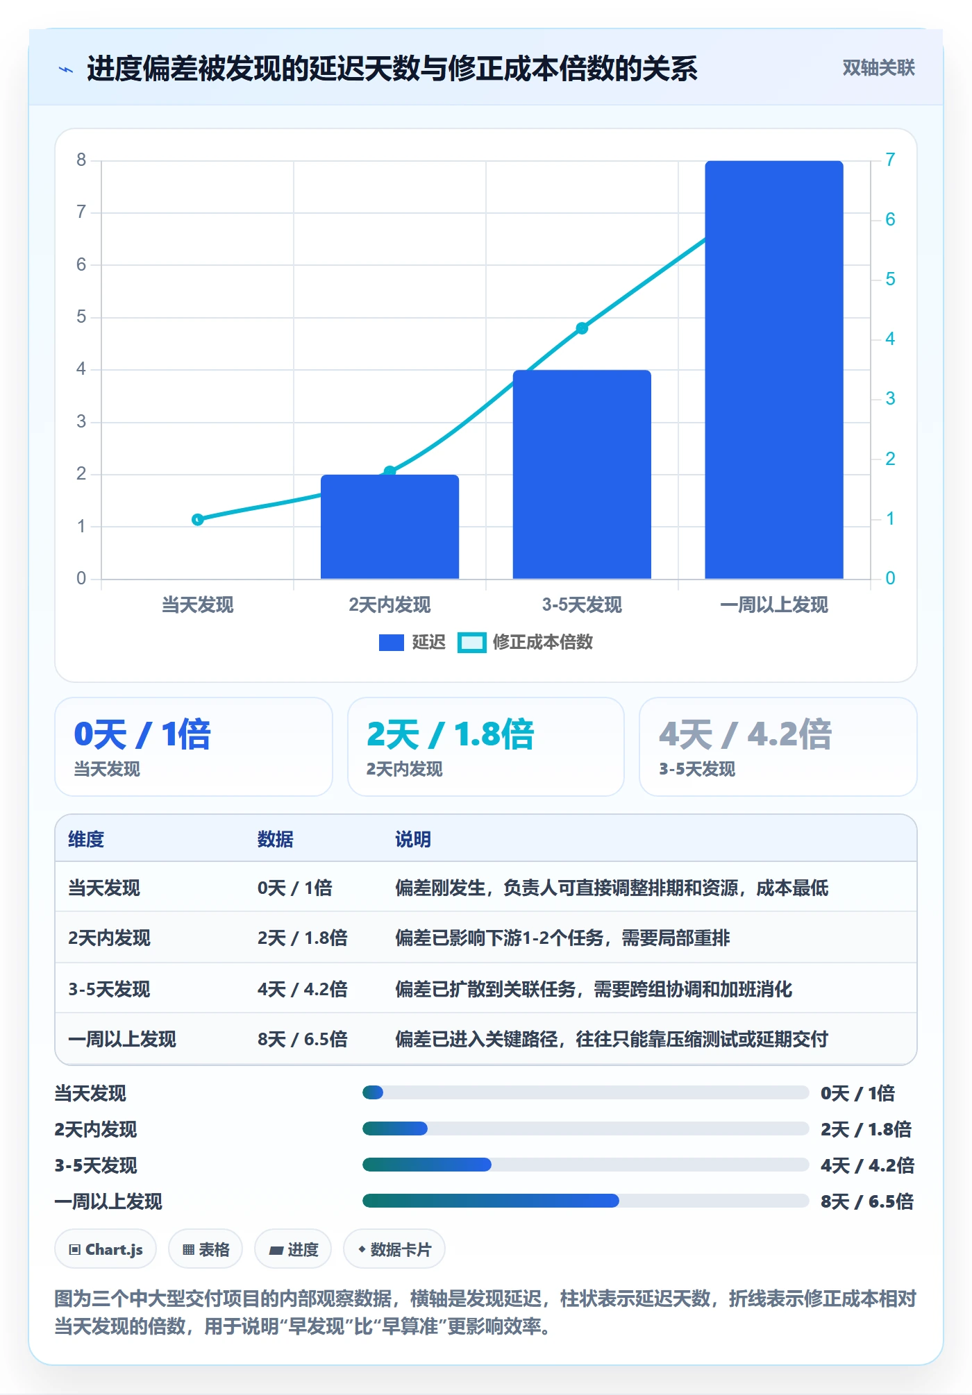972x1395 pixels.
Task: Click the 2天内发现 progress bar
Action: point(585,1129)
